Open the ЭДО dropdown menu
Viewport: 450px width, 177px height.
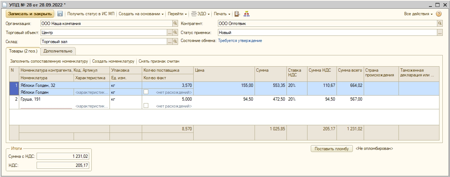coord(201,14)
